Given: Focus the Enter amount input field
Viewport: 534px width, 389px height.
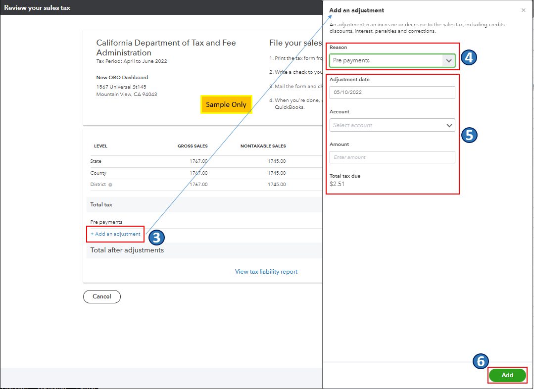Looking at the screenshot, I should pyautogui.click(x=392, y=157).
